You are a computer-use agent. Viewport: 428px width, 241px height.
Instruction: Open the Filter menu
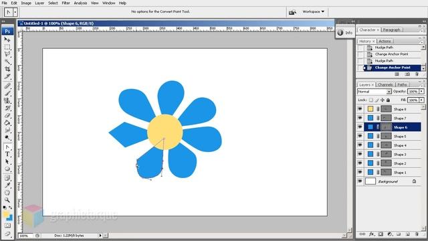tap(66, 3)
